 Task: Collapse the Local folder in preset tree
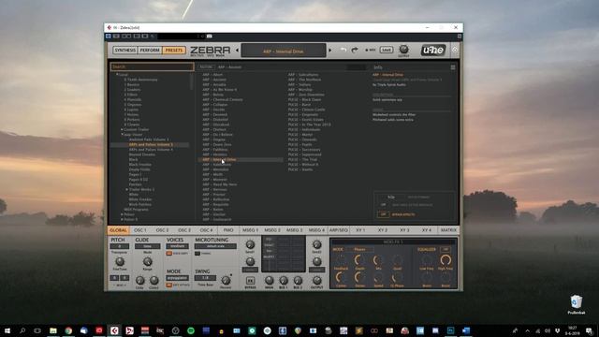pyautogui.click(x=117, y=75)
